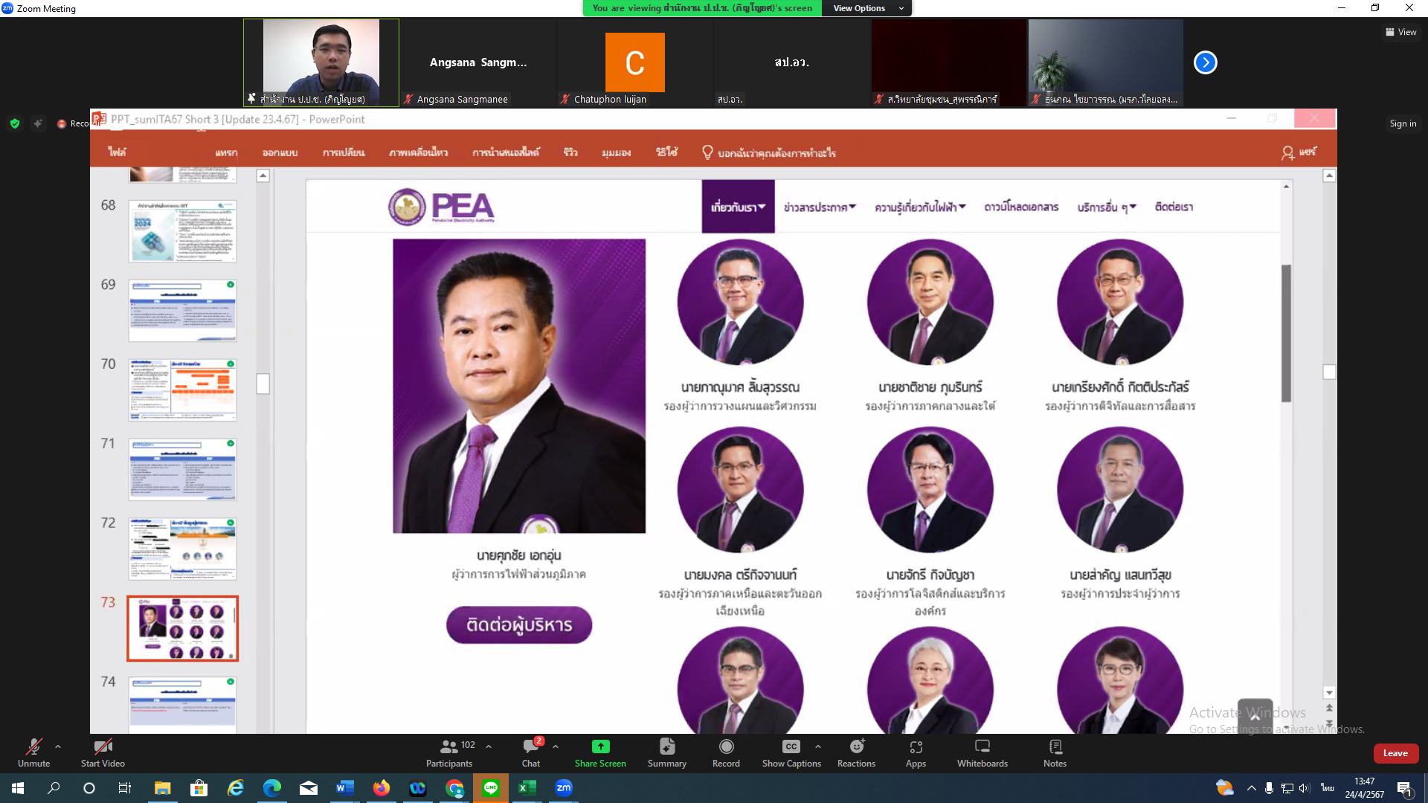The height and width of the screenshot is (803, 1428).
Task: Open the Windows notification center
Action: [x=1405, y=788]
